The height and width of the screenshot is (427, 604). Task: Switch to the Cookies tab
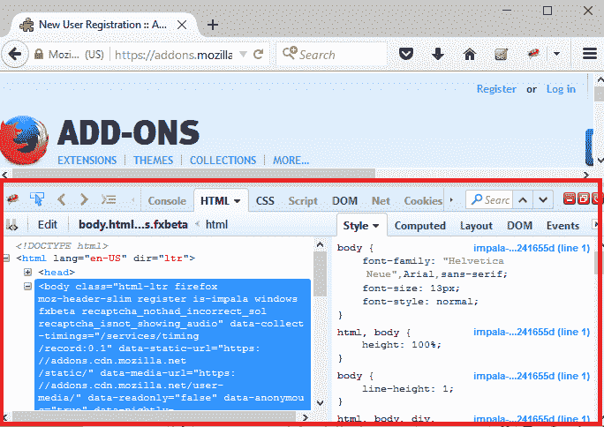[423, 201]
